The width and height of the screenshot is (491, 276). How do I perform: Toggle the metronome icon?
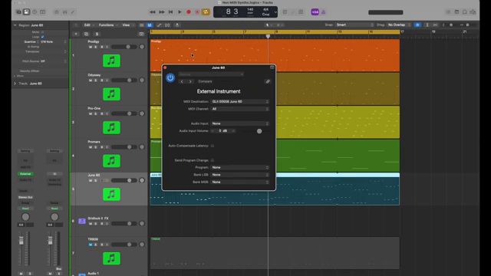(324, 12)
